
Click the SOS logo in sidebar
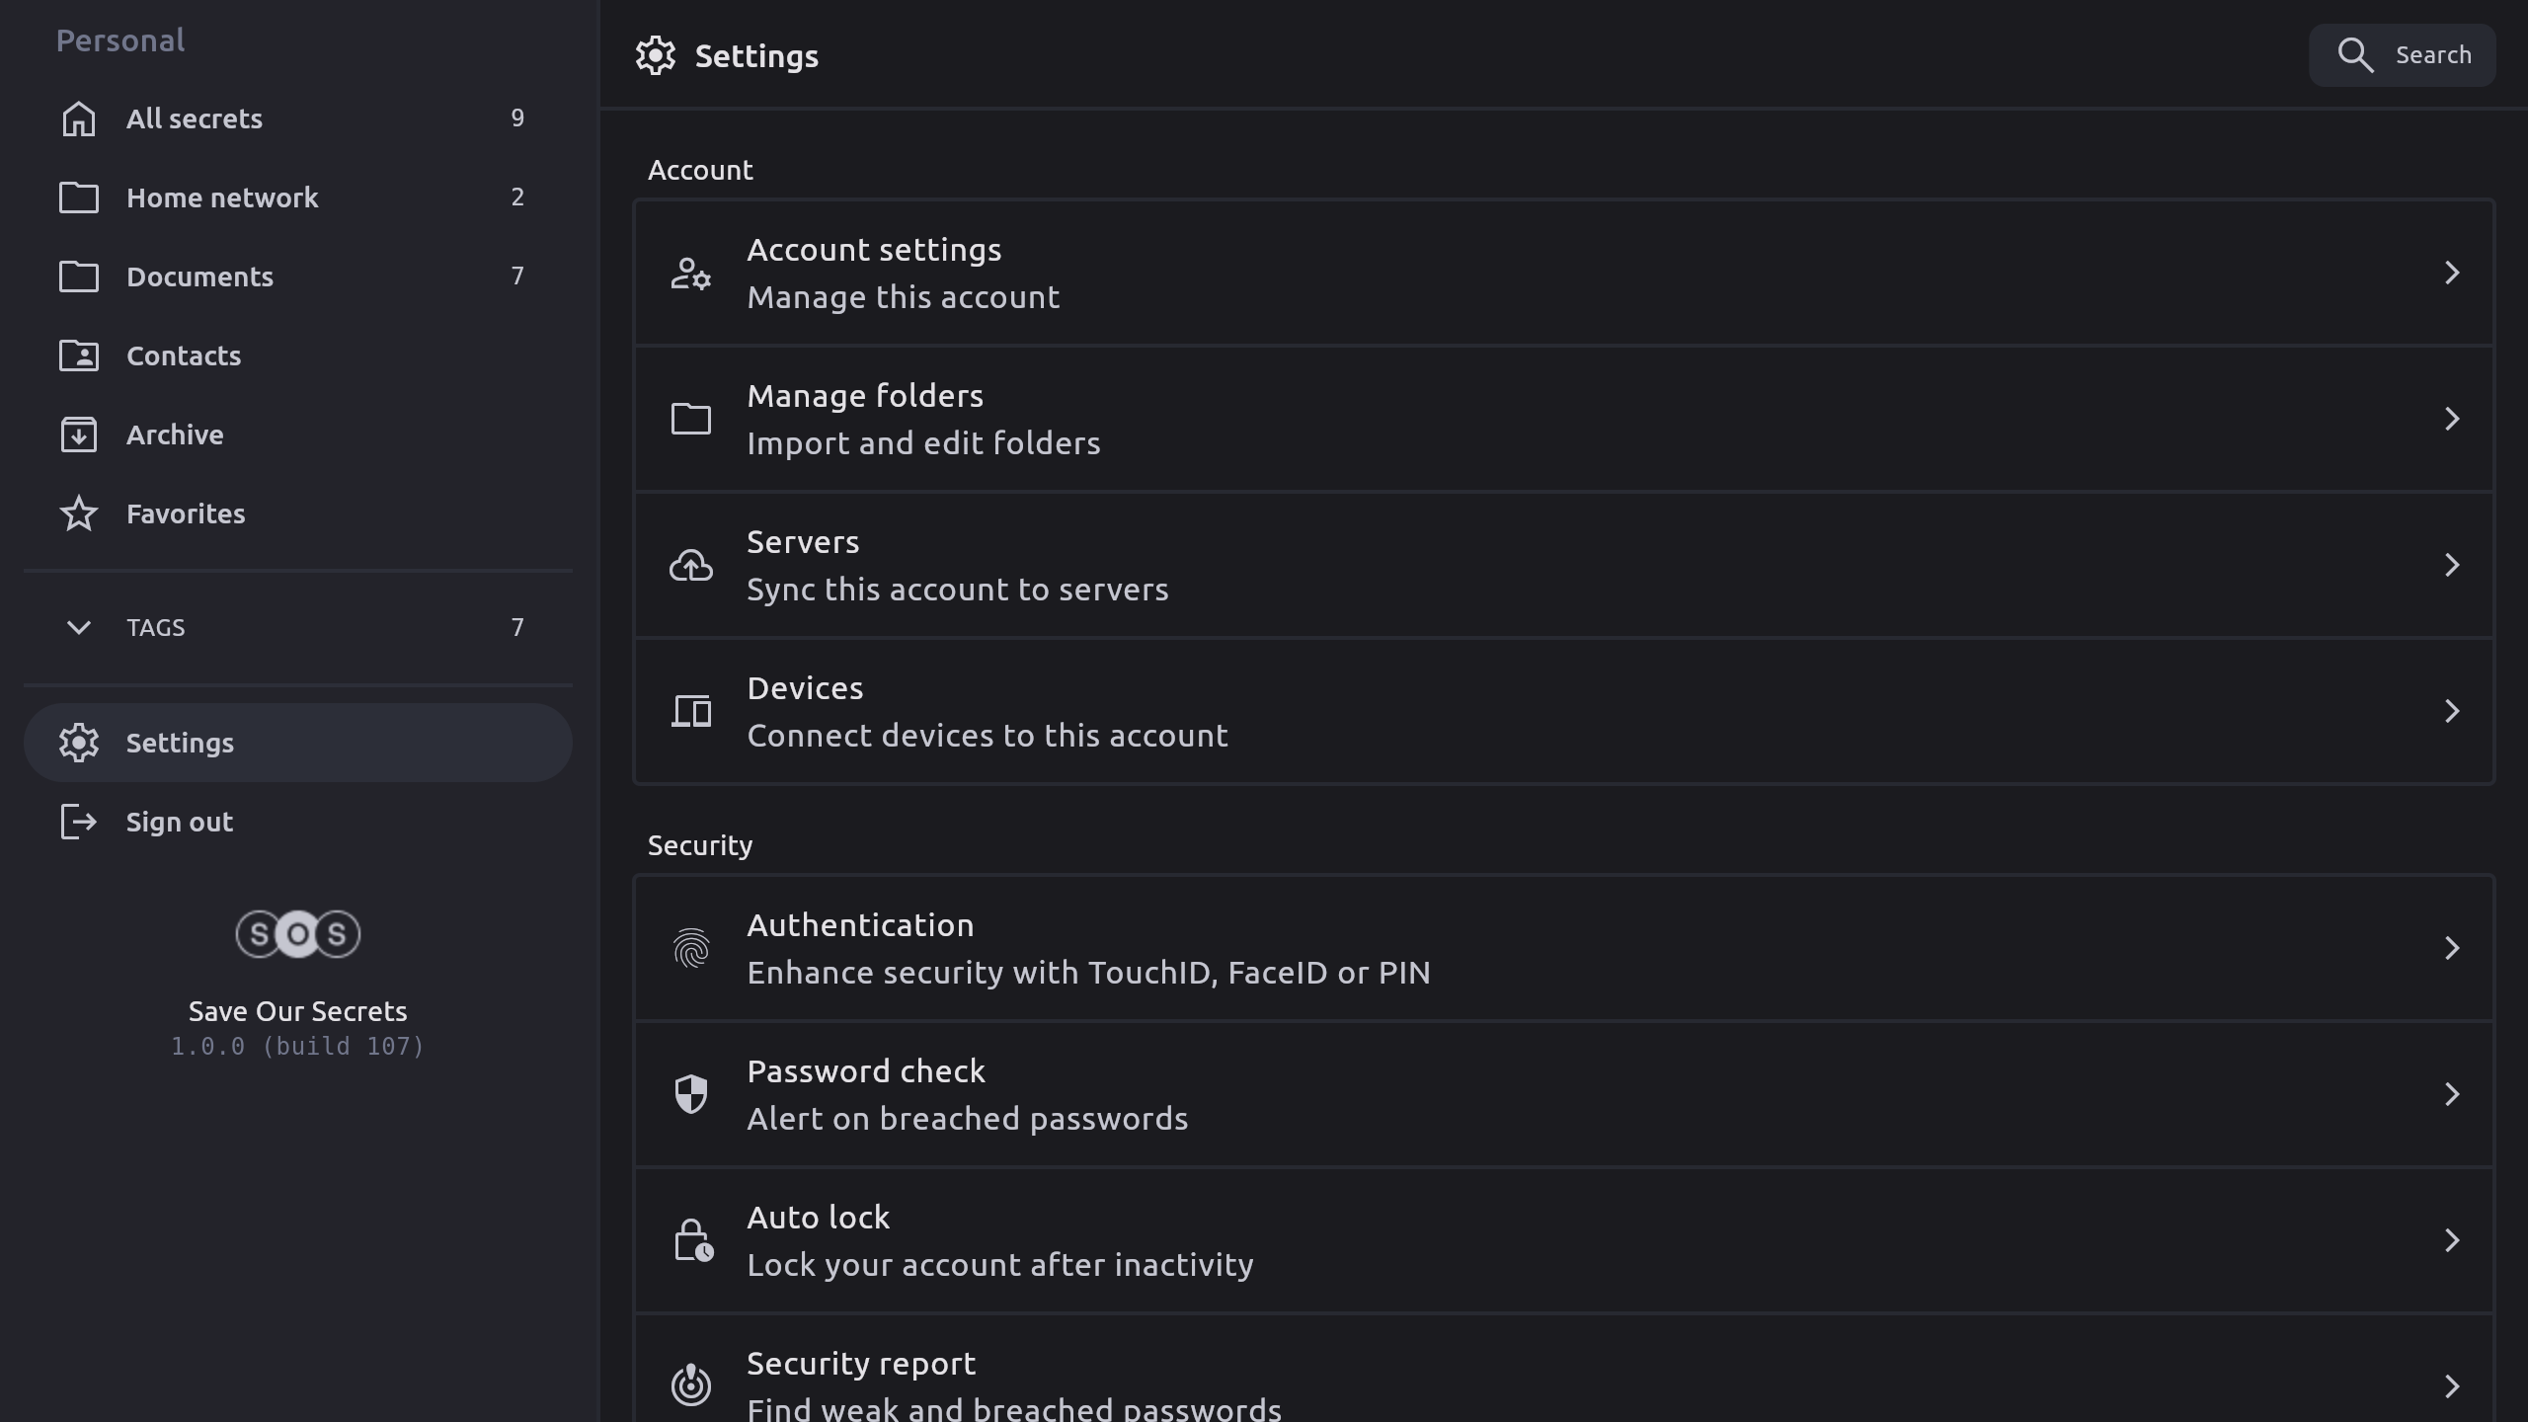click(298, 934)
